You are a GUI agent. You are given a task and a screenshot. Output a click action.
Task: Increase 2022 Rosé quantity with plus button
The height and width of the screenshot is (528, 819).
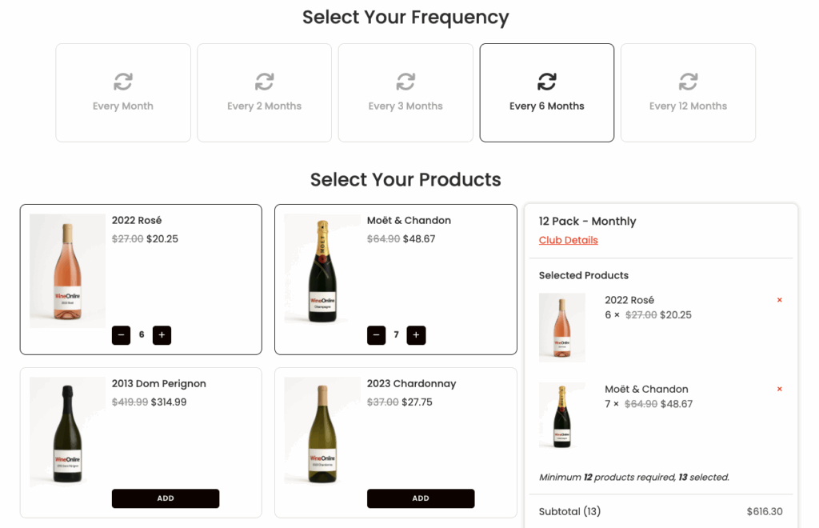162,335
